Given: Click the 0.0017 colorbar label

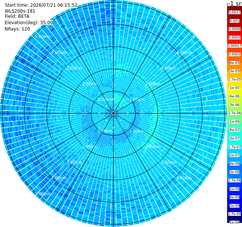Looking at the screenshot, I should (x=235, y=12).
